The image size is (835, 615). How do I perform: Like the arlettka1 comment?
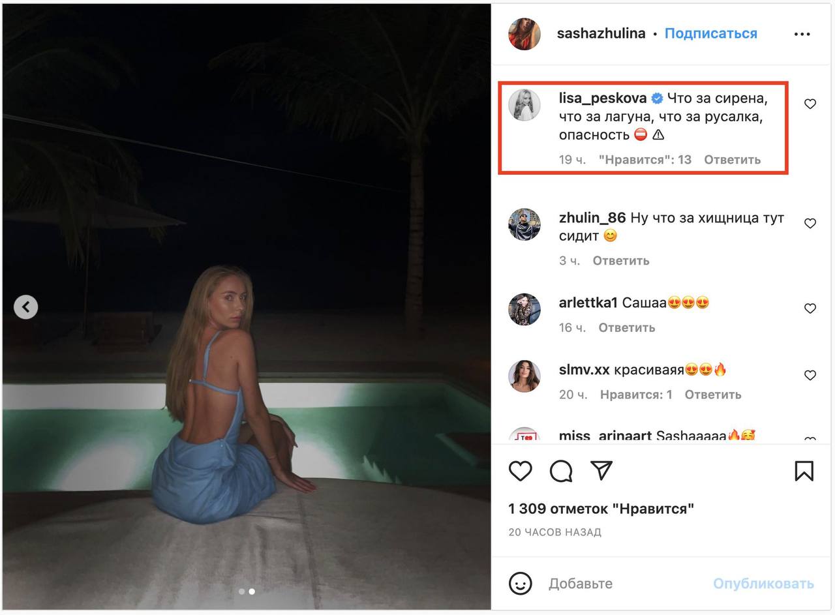tap(810, 308)
